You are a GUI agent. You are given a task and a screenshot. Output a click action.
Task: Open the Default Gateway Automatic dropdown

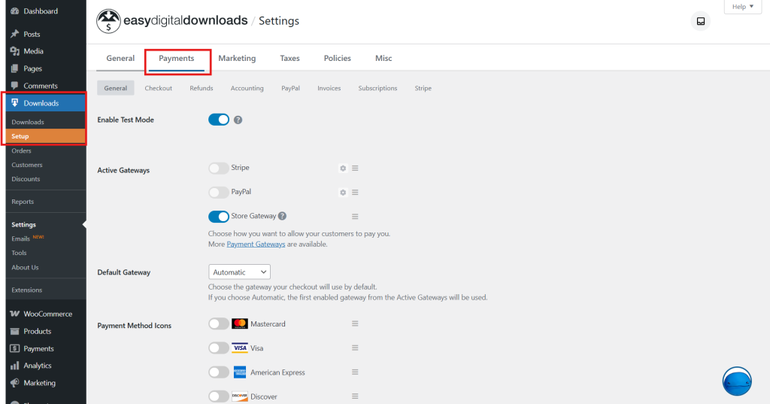[239, 272]
